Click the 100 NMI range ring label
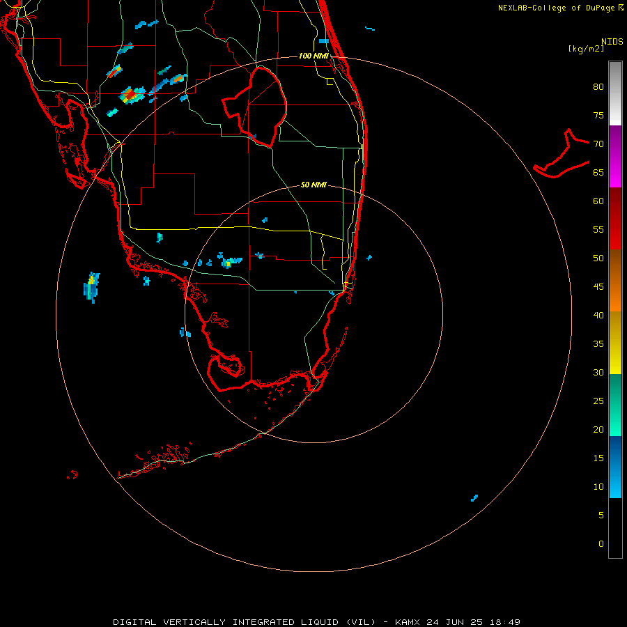This screenshot has height=627, width=627. click(x=313, y=56)
